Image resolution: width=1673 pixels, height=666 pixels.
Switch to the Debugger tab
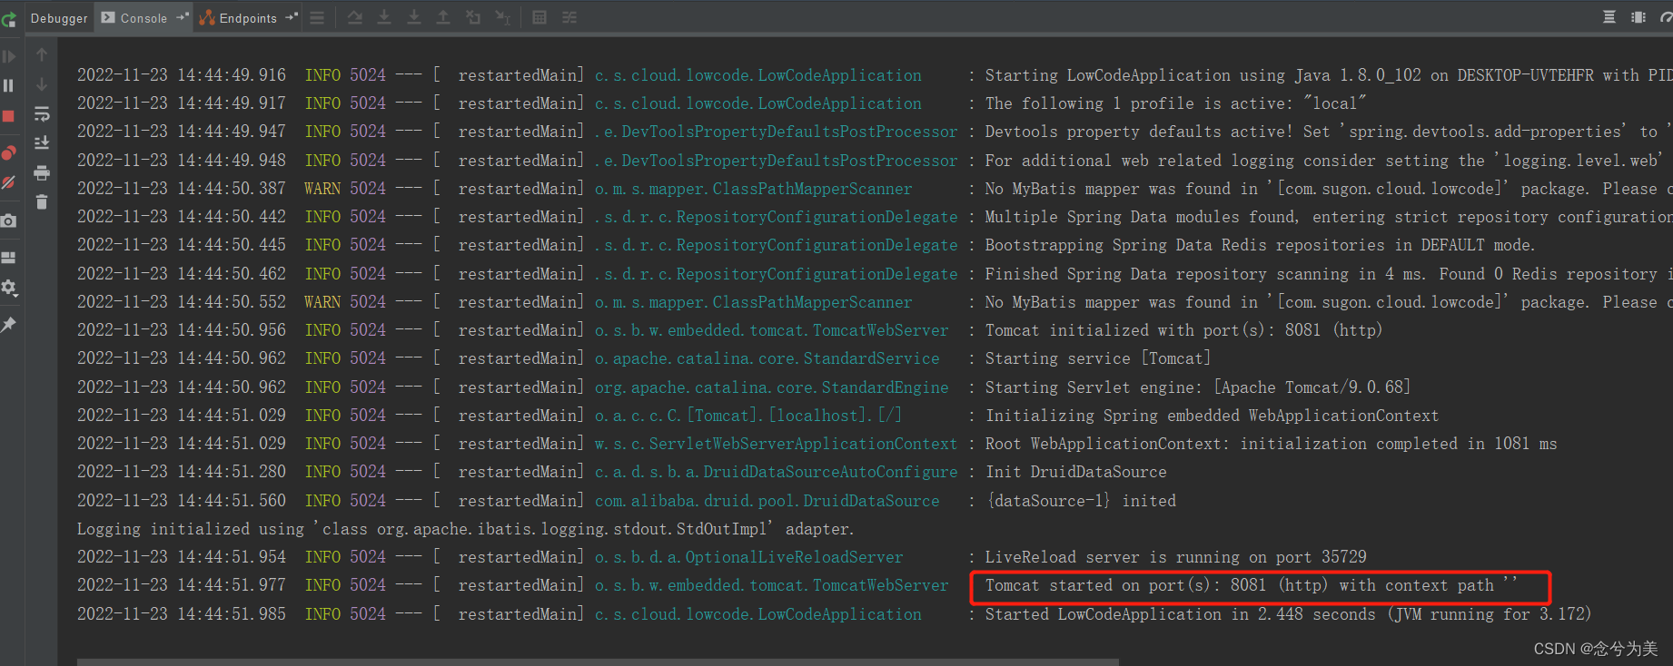tap(59, 18)
